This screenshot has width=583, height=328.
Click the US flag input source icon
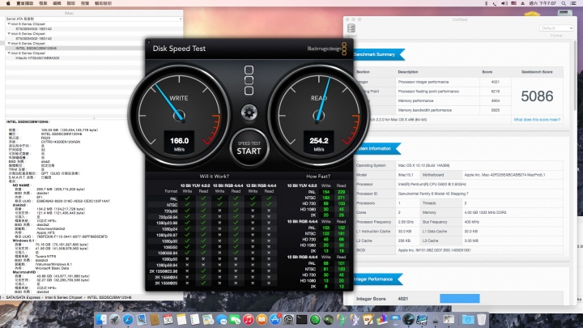pos(513,3)
